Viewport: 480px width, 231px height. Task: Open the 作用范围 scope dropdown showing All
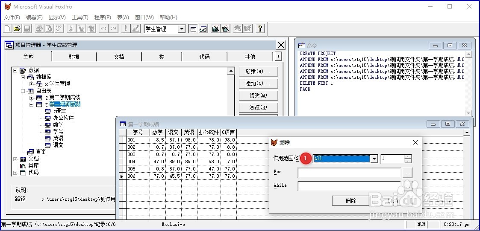[x=374, y=159]
